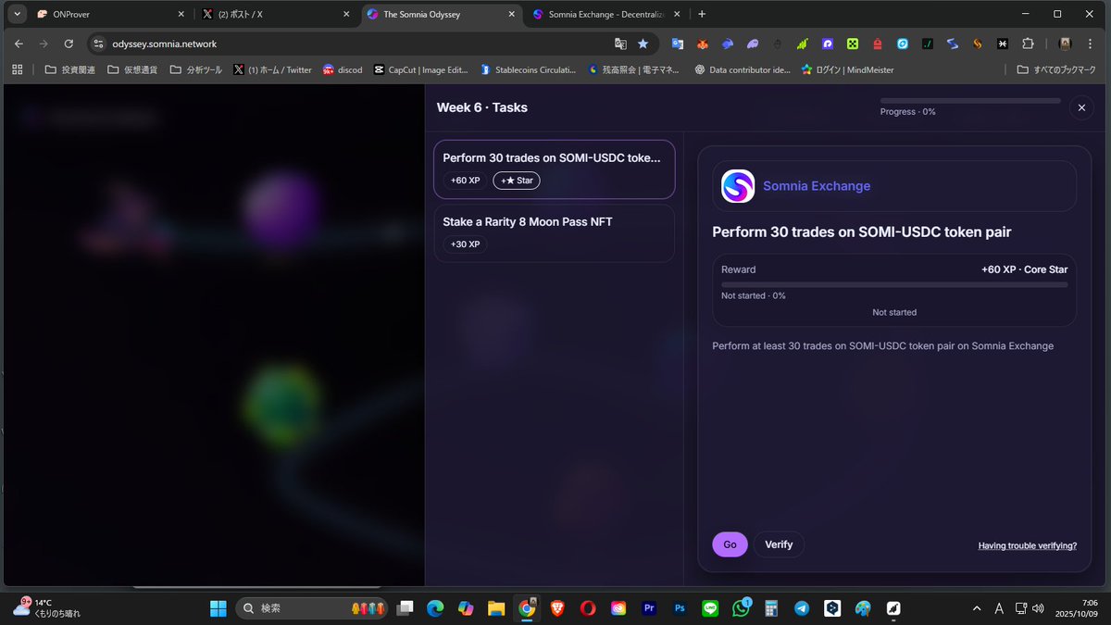Open the Data contributor bookmark
The height and width of the screenshot is (625, 1111).
click(x=743, y=69)
